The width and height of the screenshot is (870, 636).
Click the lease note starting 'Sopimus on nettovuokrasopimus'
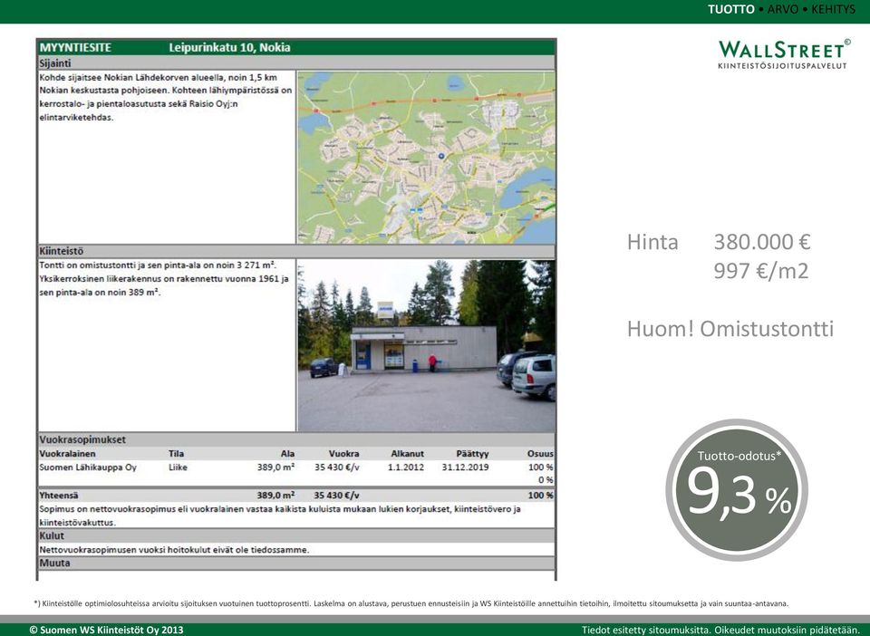(280, 516)
